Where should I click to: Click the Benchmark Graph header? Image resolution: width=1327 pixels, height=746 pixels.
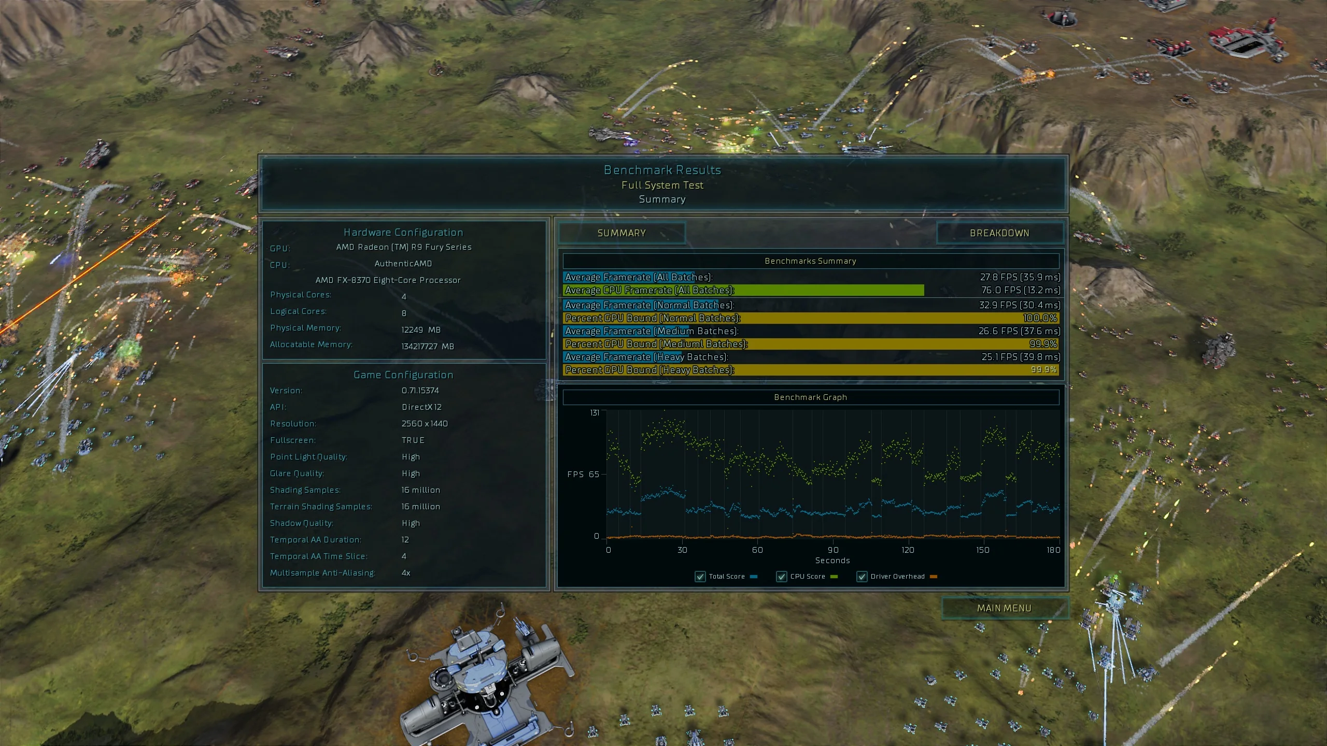(x=811, y=397)
